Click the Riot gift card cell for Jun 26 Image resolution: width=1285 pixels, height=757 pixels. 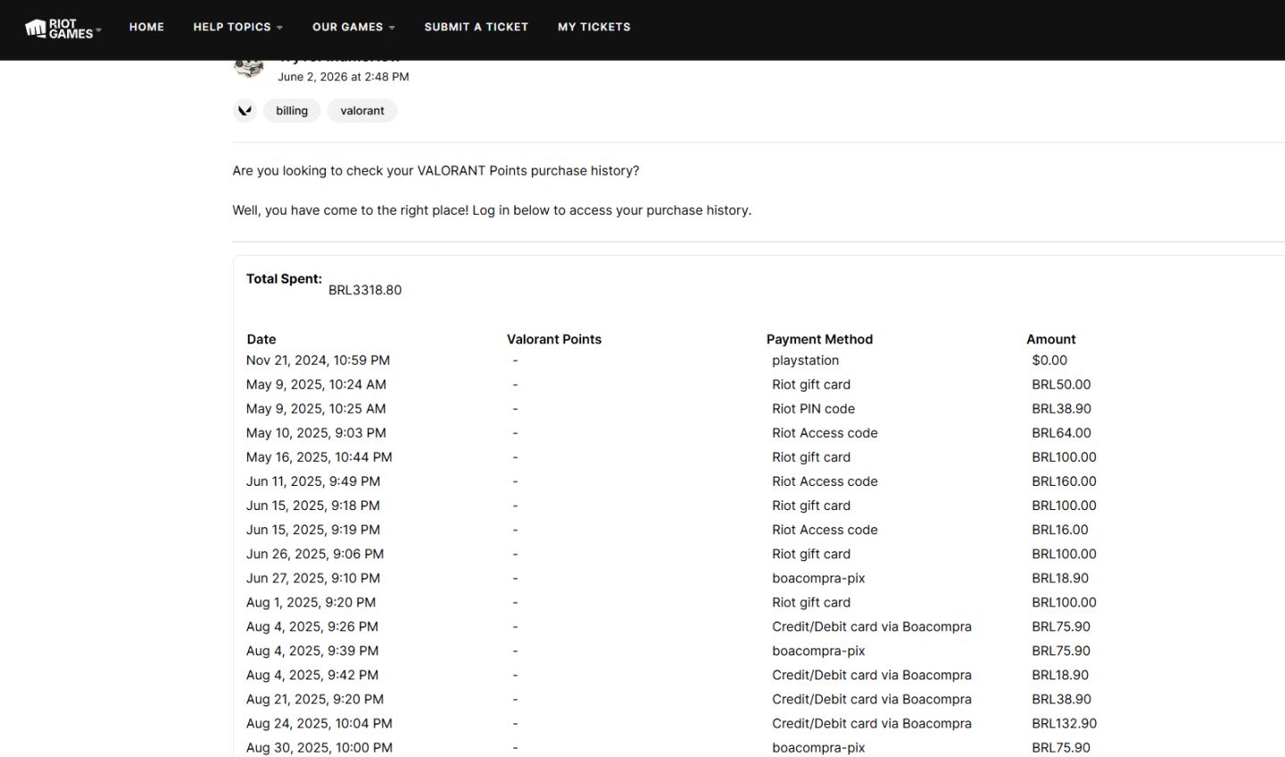pyautogui.click(x=811, y=554)
